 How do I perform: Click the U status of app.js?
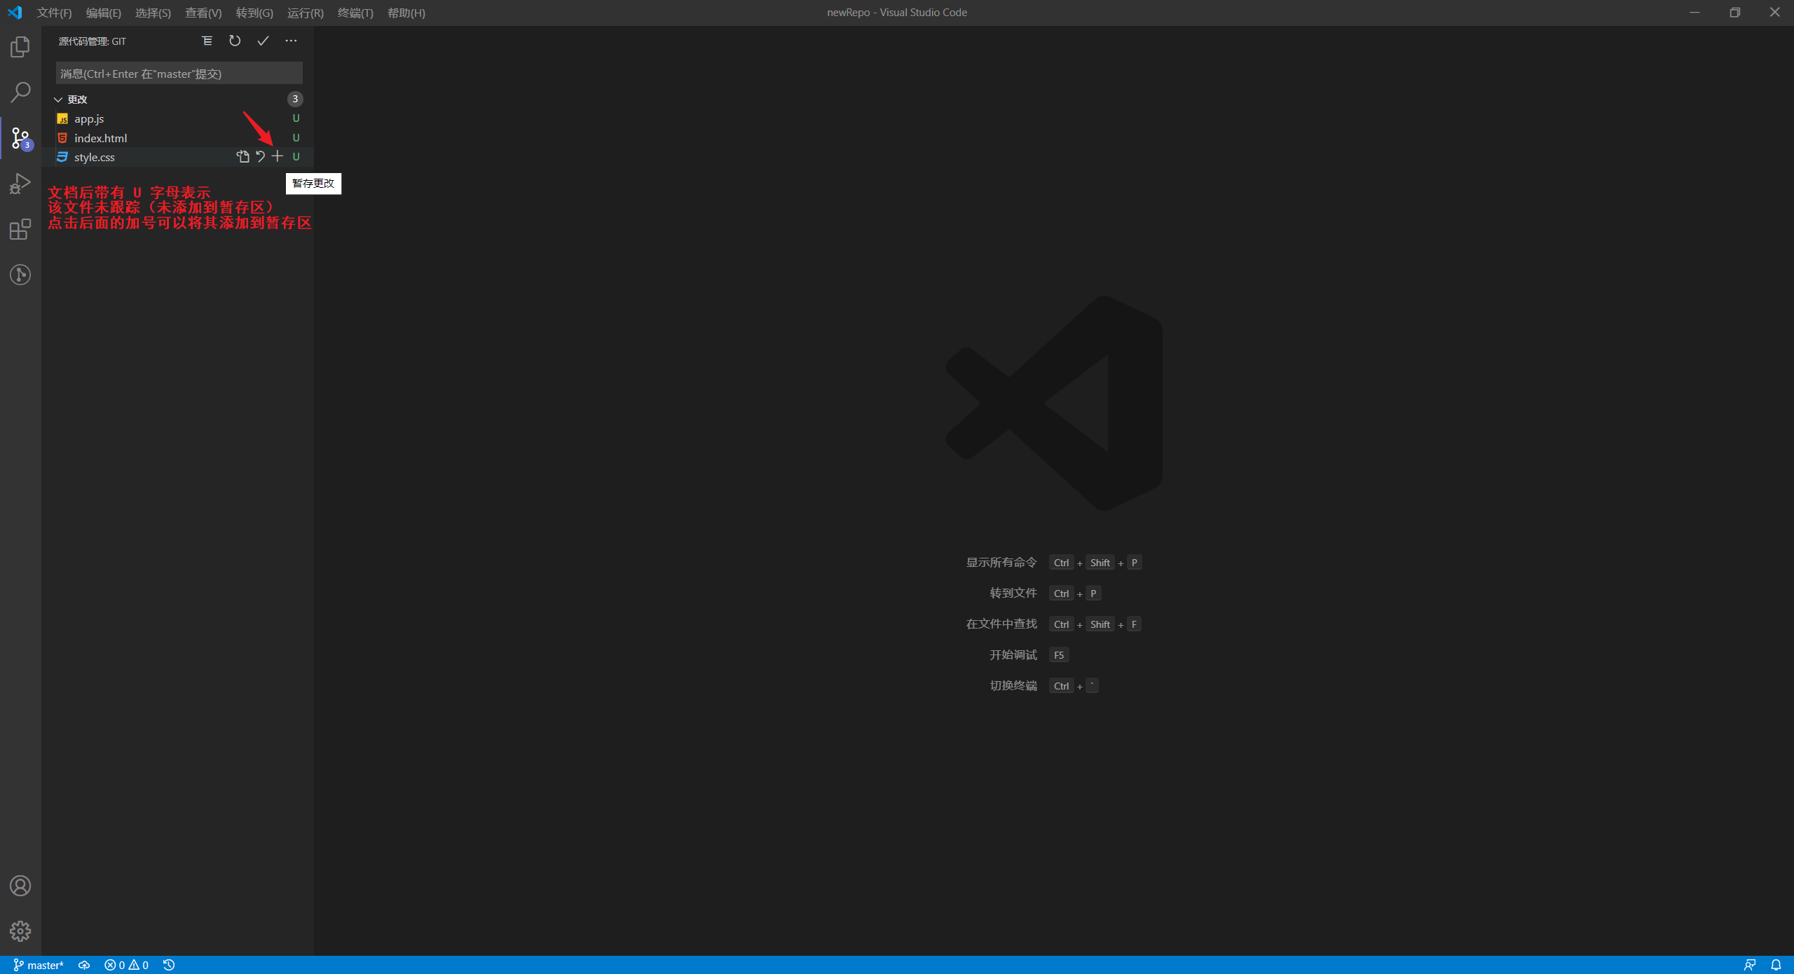(296, 118)
